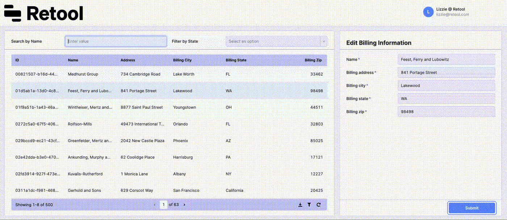Viewport: 507px width, 220px height.
Task: Download the table data as CSV
Action: point(300,204)
